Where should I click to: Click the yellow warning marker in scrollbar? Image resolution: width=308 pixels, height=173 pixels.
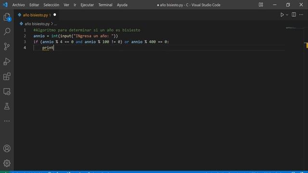(307, 45)
